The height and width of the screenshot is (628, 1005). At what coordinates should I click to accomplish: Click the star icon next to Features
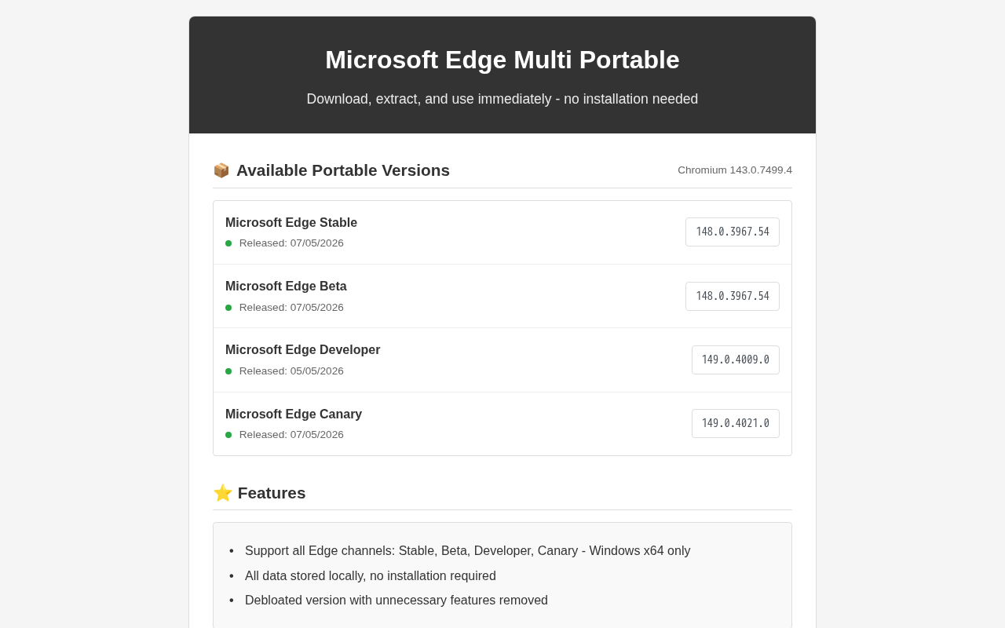tap(222, 493)
